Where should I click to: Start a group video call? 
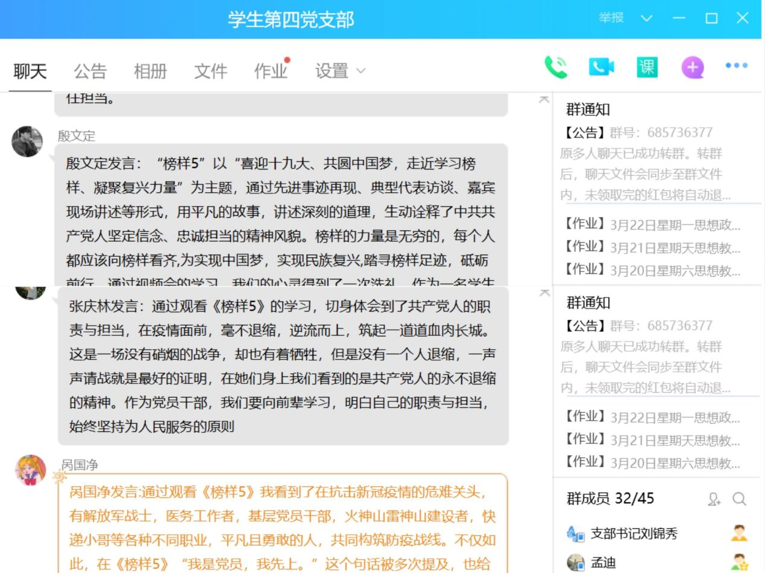click(x=601, y=67)
